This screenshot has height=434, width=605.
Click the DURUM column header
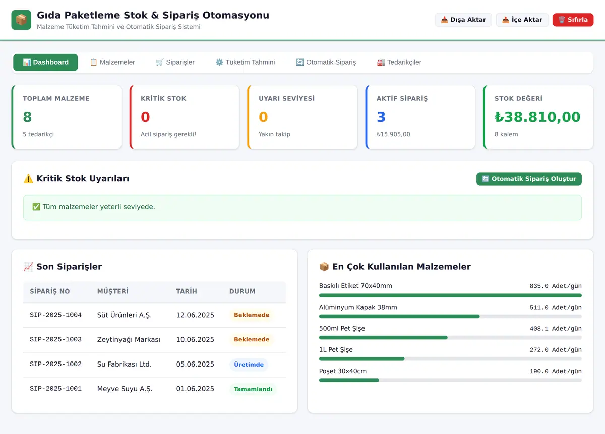(243, 291)
